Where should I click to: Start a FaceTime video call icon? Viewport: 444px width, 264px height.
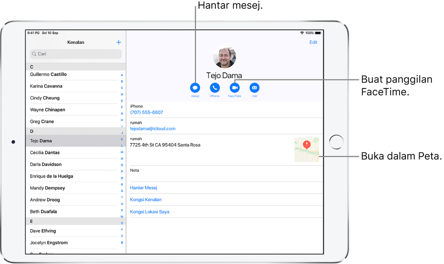coord(235,88)
